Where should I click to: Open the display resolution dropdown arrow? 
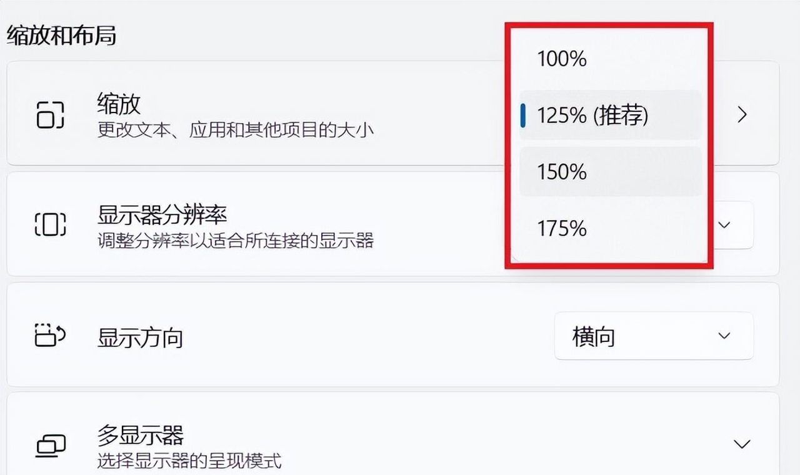click(x=724, y=225)
